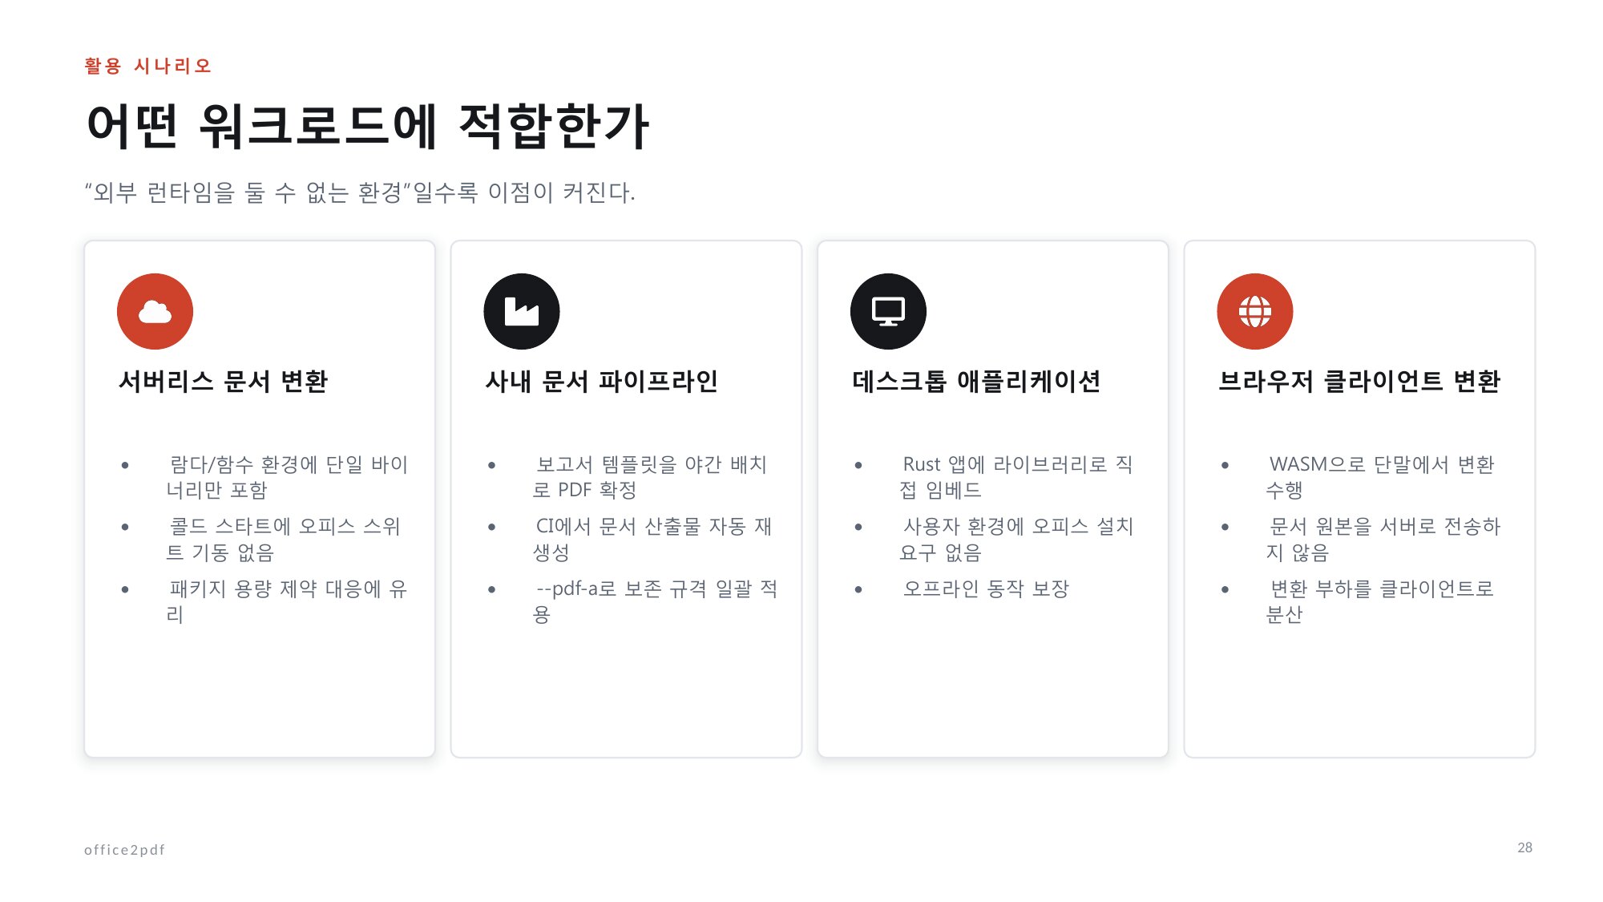Click the bullet starting with CI에서 문서
The height and width of the screenshot is (902, 1603).
[x=652, y=539]
